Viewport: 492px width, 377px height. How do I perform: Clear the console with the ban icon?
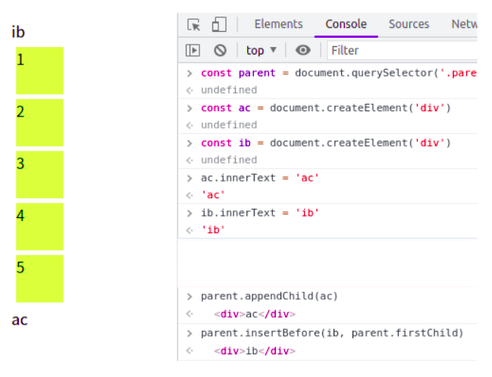coord(220,51)
